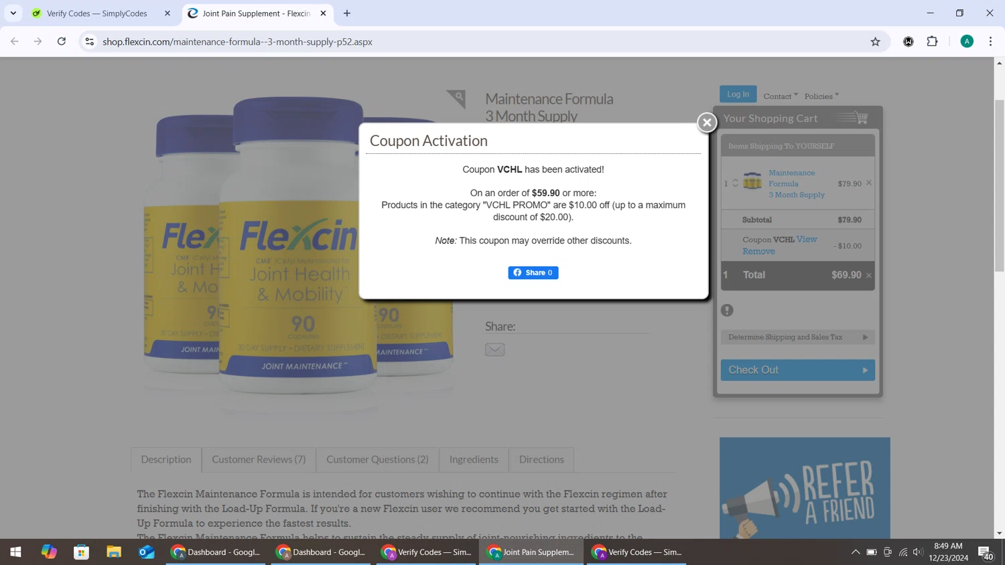Open the Extensions puzzle icon
Image resolution: width=1005 pixels, height=565 pixels.
click(932, 42)
